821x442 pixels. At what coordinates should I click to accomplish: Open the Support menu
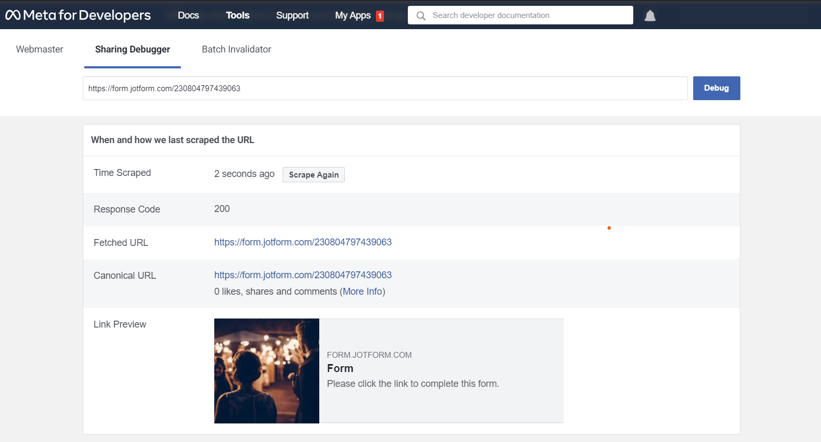(x=292, y=15)
